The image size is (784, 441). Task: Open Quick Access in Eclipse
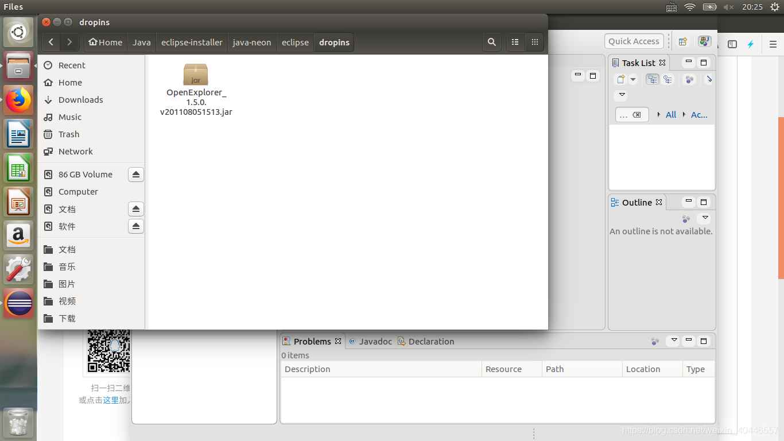point(634,41)
